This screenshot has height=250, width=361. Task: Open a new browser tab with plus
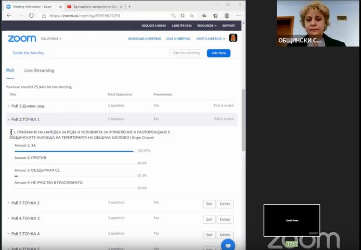coord(129,7)
